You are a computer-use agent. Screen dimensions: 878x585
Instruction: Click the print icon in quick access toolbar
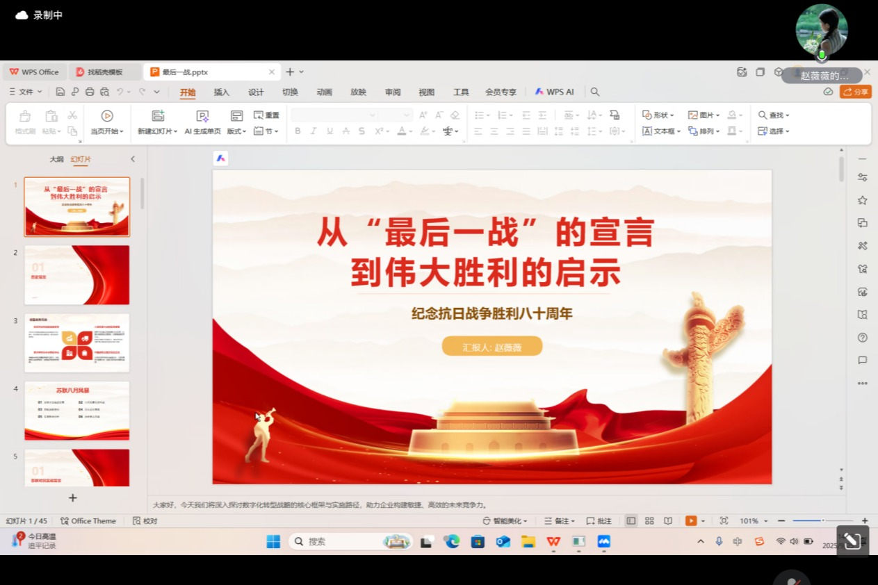(x=90, y=92)
